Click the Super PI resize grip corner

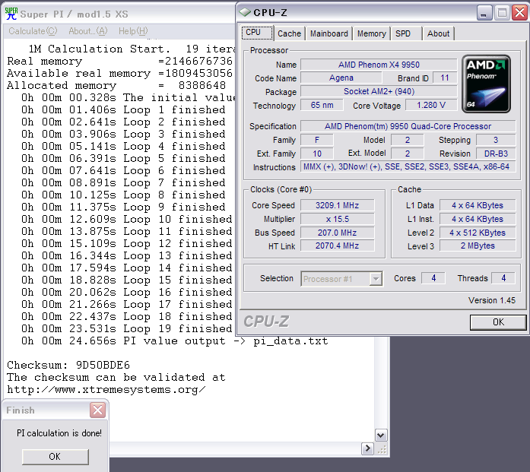tap(382, 449)
